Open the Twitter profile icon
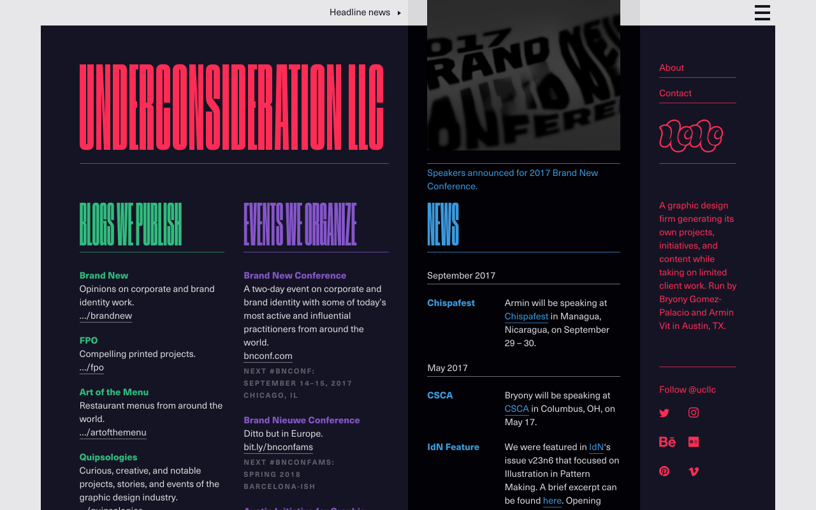 (664, 413)
